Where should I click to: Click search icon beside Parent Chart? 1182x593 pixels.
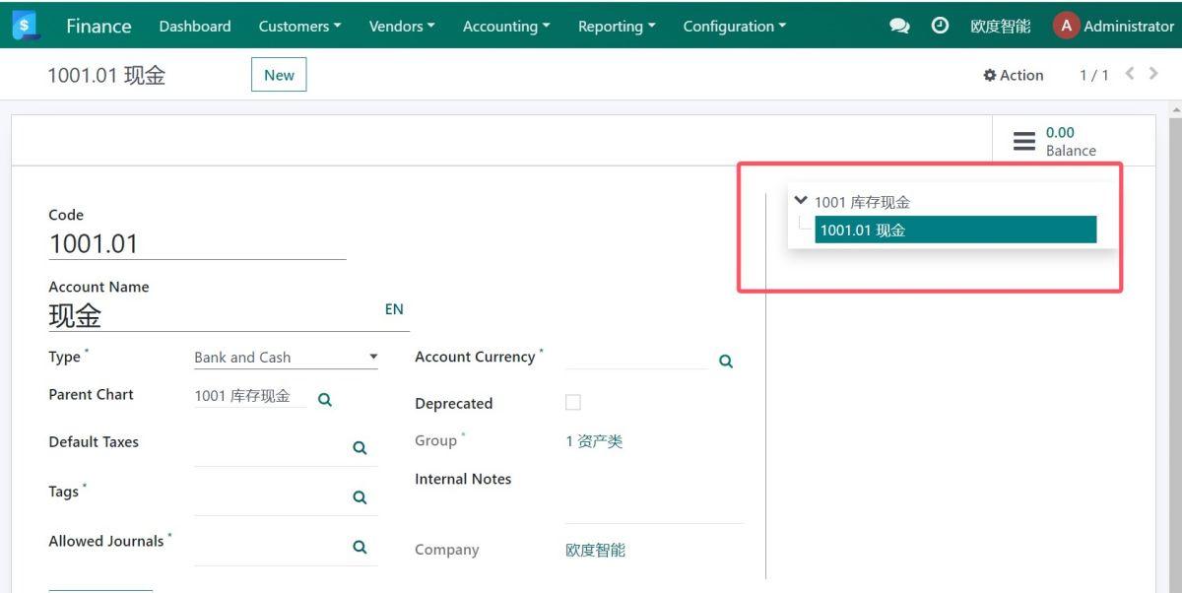click(x=325, y=399)
